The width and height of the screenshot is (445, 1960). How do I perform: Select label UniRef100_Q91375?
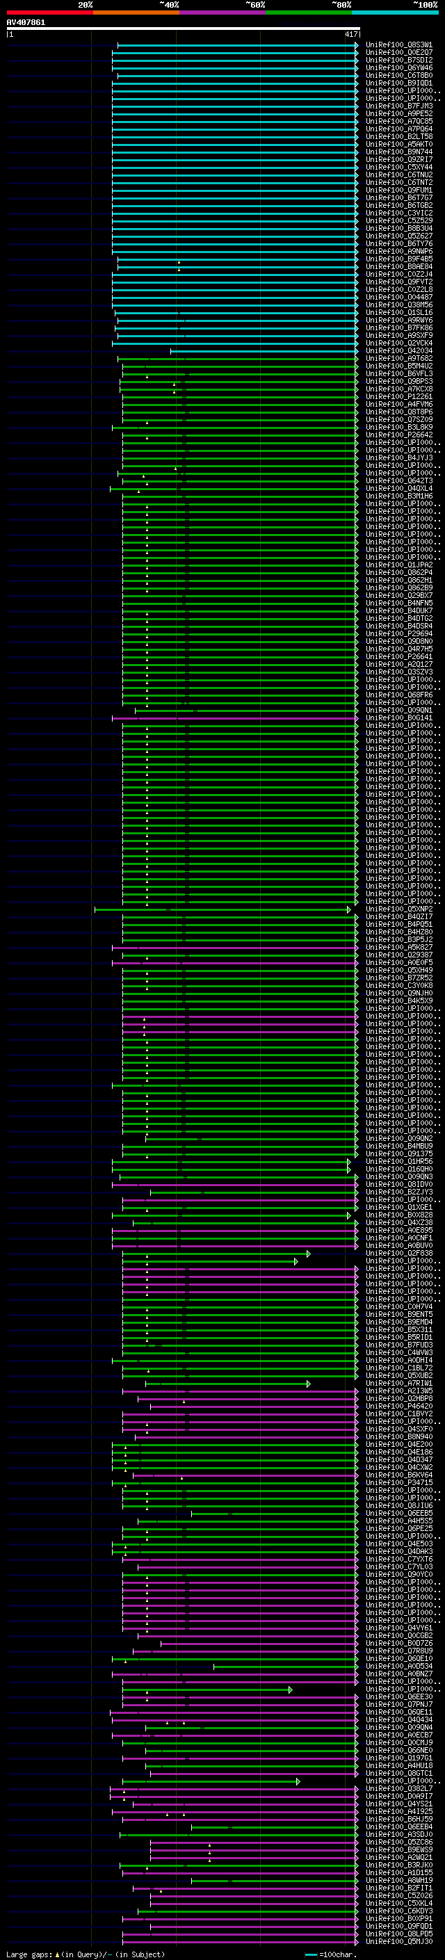click(399, 1154)
